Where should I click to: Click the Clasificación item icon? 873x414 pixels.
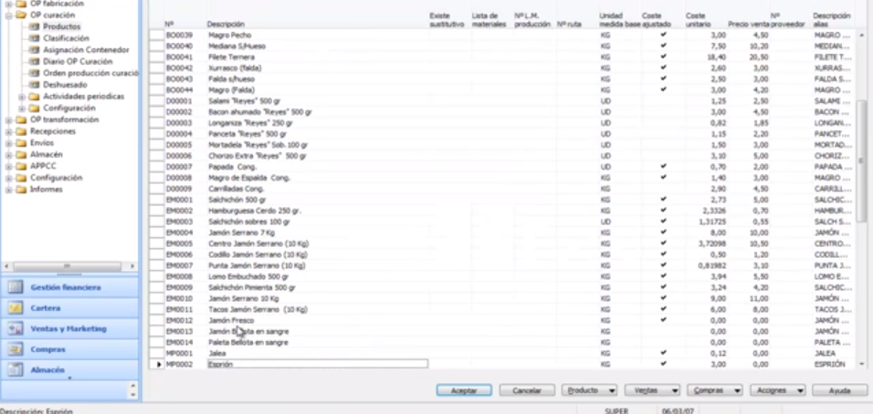tap(35, 38)
